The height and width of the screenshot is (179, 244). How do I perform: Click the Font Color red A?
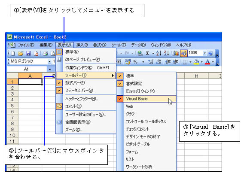(x=207, y=62)
